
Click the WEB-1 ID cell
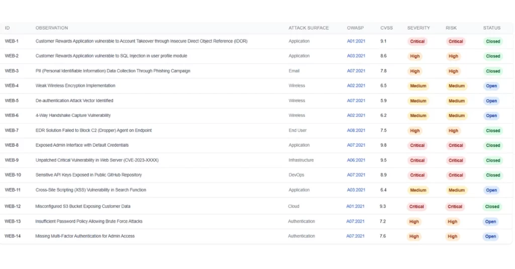[x=12, y=41]
